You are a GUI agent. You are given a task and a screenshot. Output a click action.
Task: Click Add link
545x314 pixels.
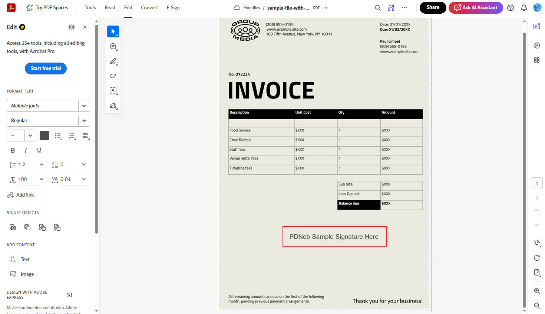[21, 195]
